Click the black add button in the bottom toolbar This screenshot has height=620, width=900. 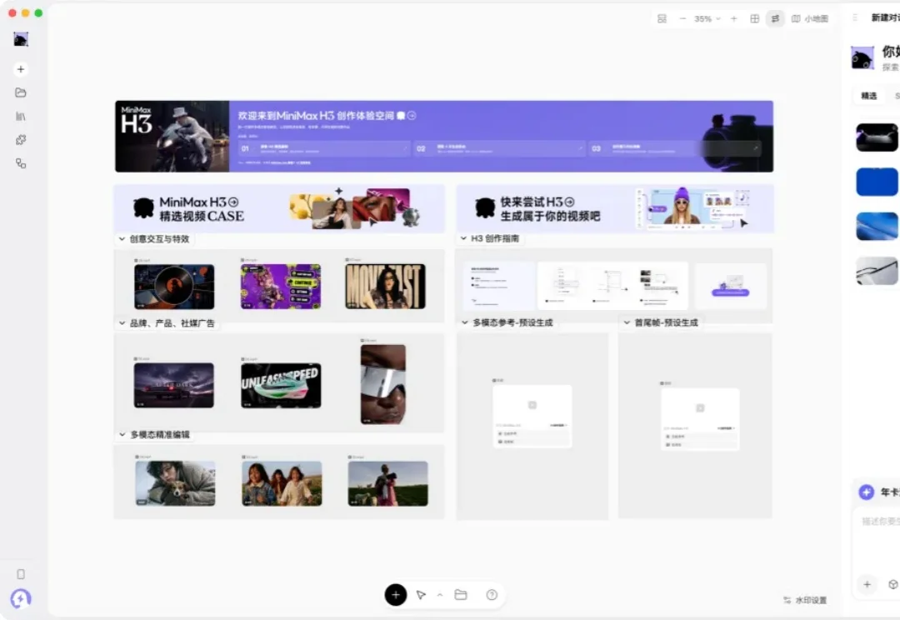coord(396,595)
